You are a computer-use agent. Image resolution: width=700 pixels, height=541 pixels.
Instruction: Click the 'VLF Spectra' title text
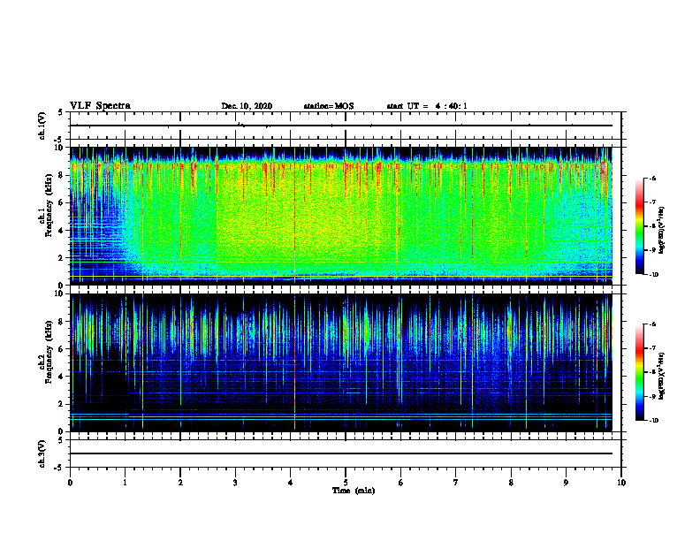pyautogui.click(x=100, y=106)
